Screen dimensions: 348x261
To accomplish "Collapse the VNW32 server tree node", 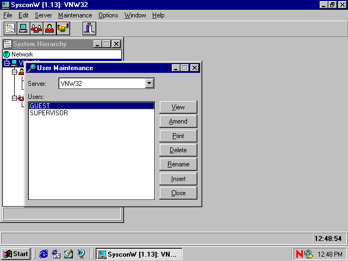I will pyautogui.click(x=7, y=63).
